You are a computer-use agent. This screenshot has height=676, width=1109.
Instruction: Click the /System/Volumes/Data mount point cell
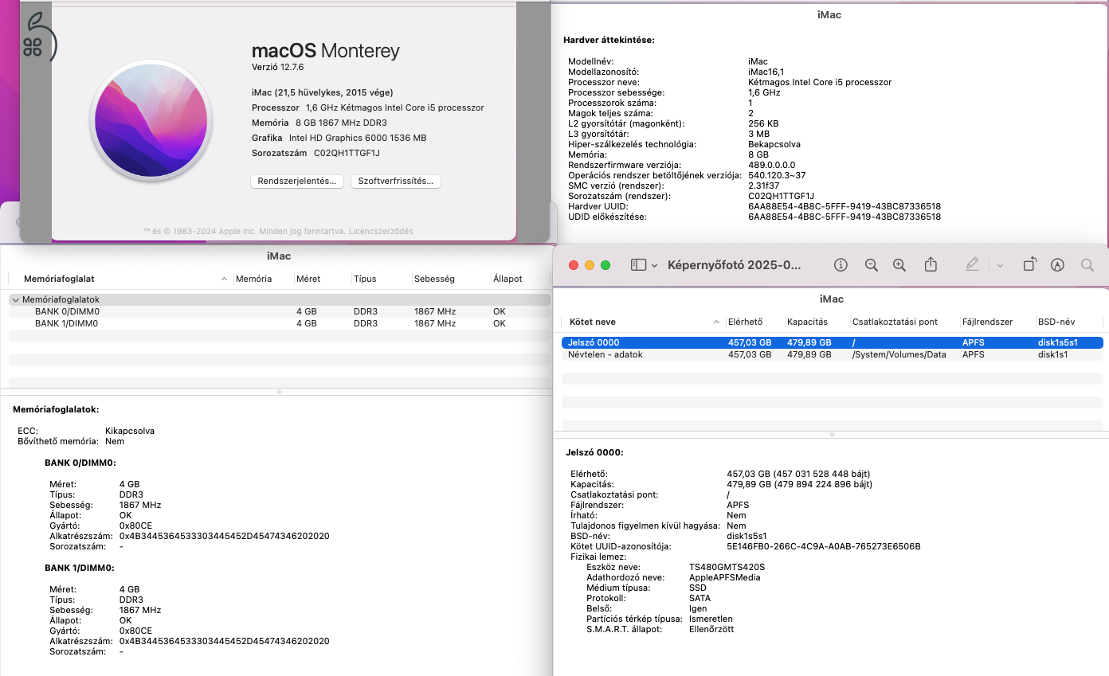[899, 354]
